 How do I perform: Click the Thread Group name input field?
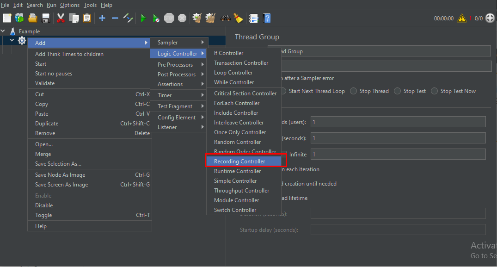point(380,51)
